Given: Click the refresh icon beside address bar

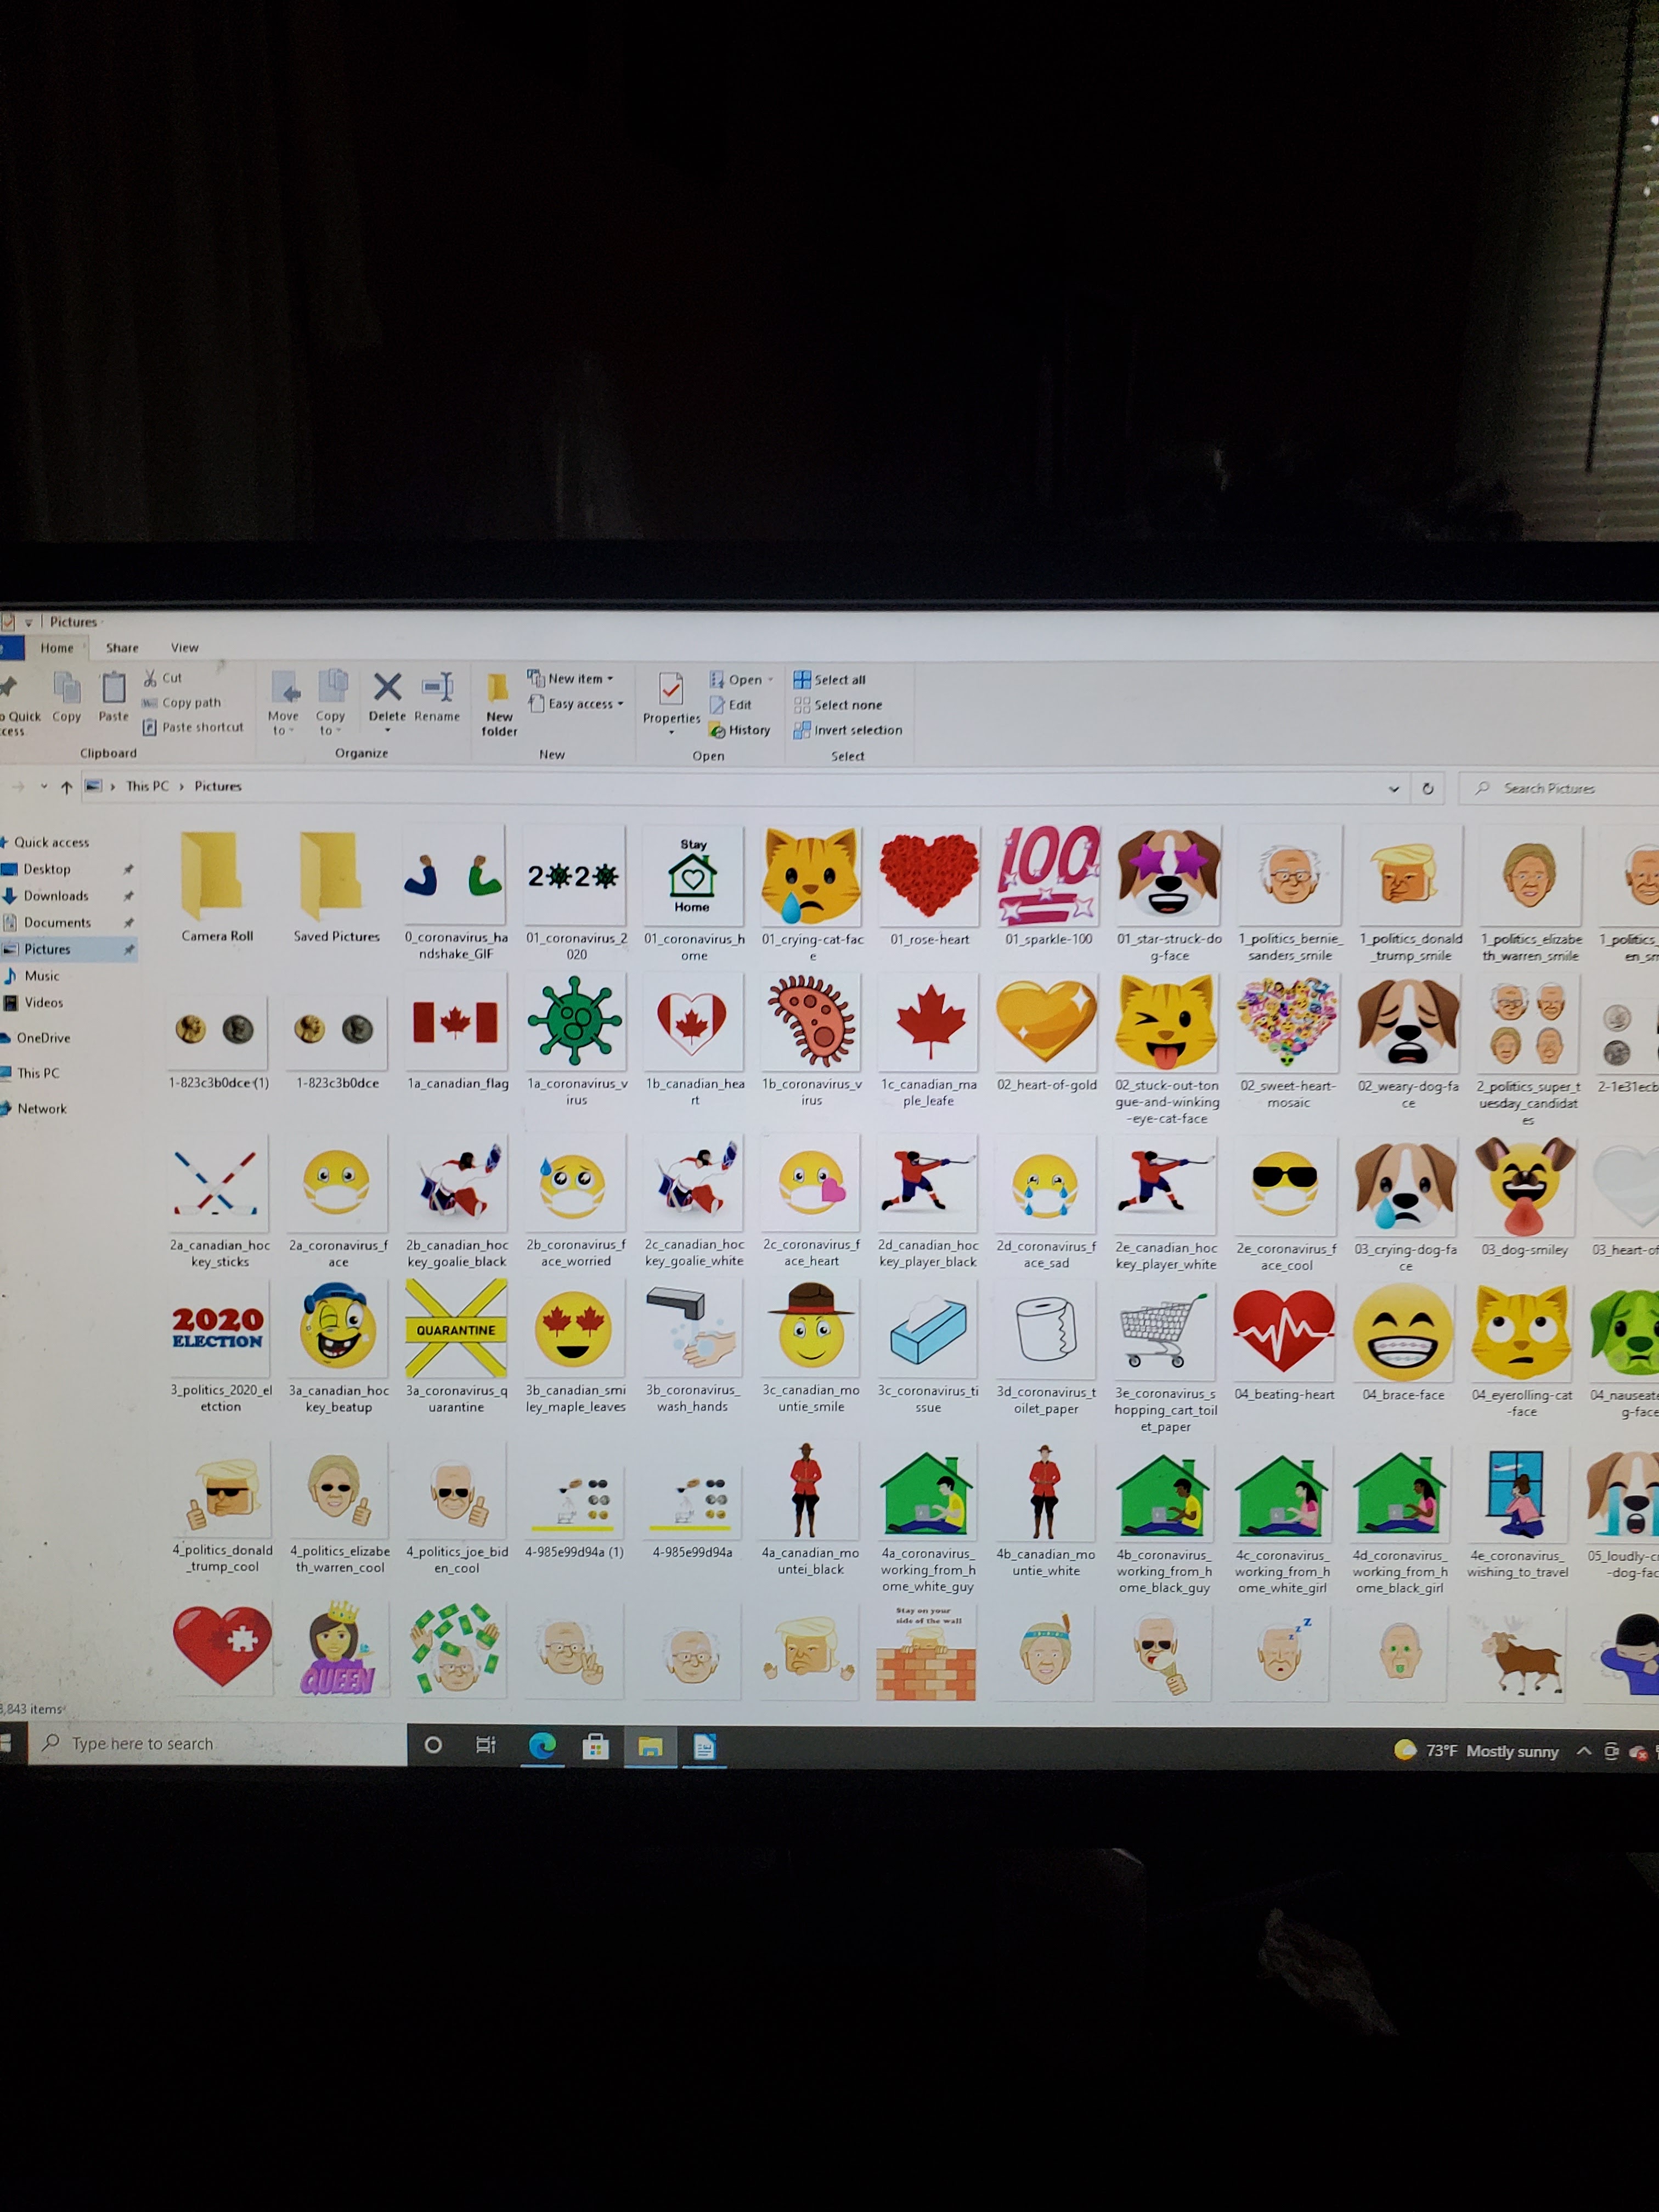Looking at the screenshot, I should [1428, 789].
